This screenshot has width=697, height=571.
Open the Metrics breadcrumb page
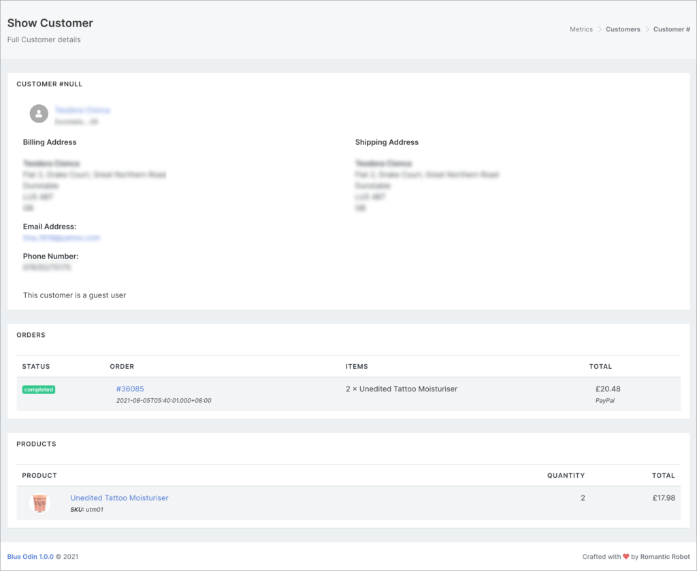[x=581, y=29]
